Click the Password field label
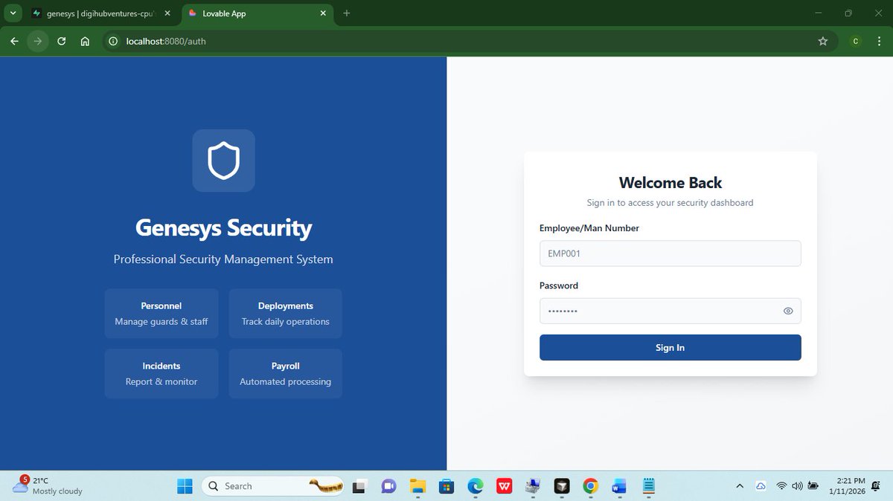The height and width of the screenshot is (501, 893). (559, 285)
